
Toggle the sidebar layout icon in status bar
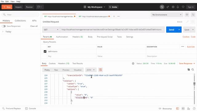(177, 109)
